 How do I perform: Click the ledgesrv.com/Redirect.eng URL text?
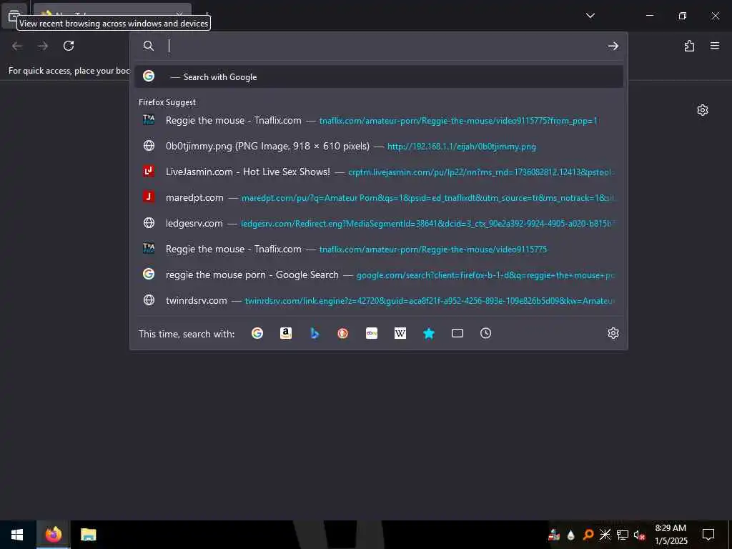click(x=427, y=224)
